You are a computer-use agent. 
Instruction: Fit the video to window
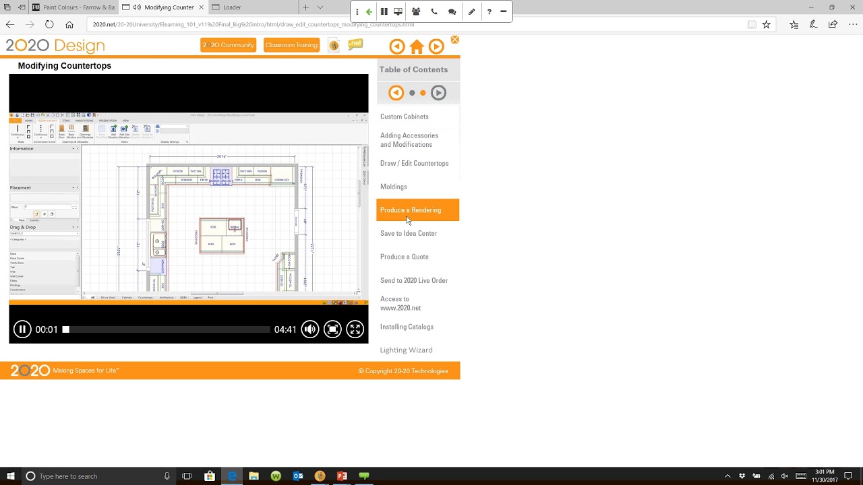point(332,329)
